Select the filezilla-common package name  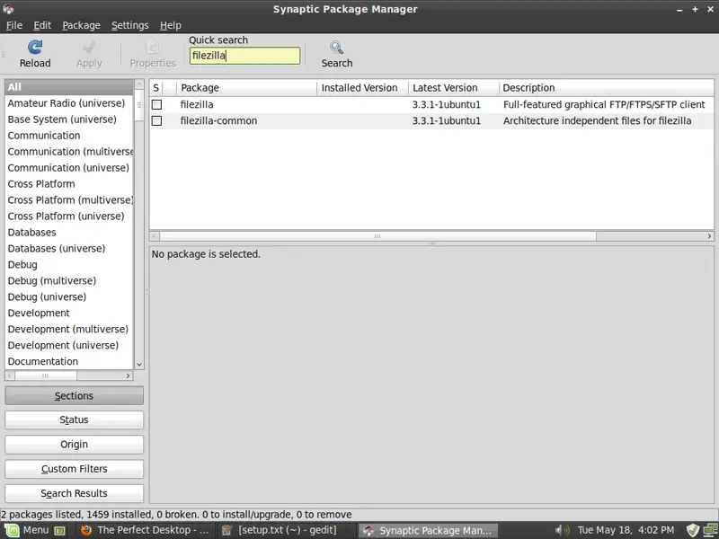tap(218, 120)
